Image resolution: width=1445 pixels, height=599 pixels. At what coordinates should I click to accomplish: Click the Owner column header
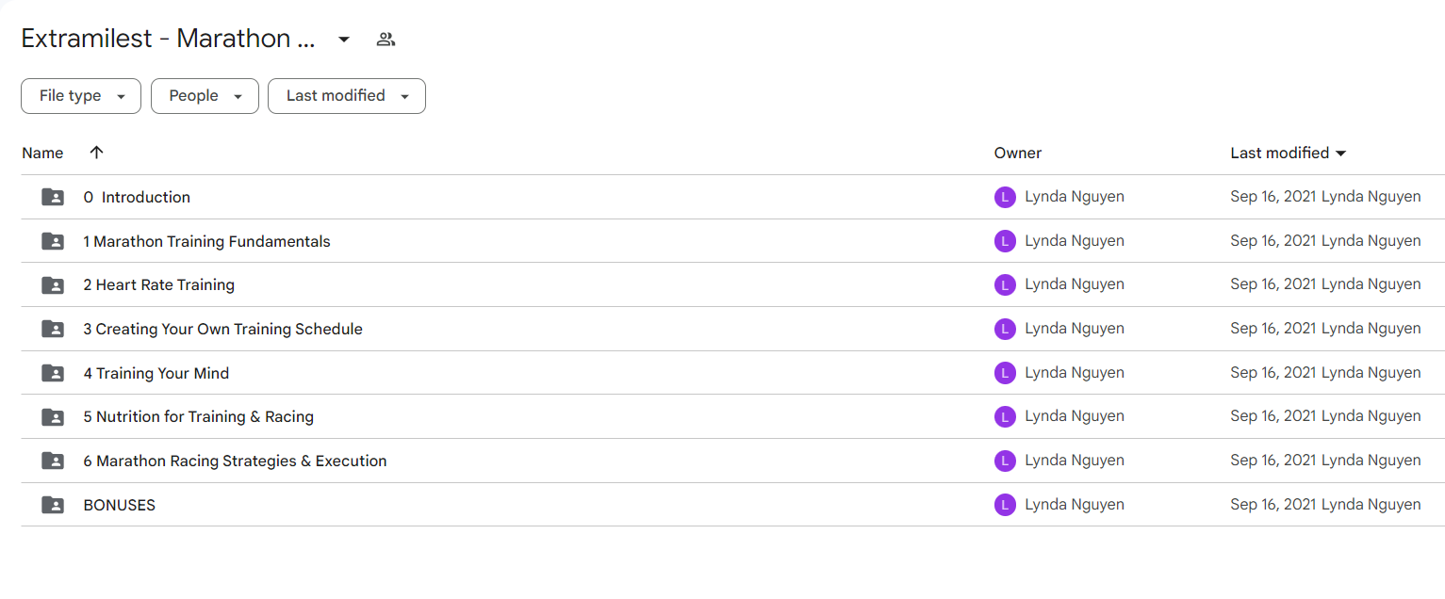coord(1018,153)
